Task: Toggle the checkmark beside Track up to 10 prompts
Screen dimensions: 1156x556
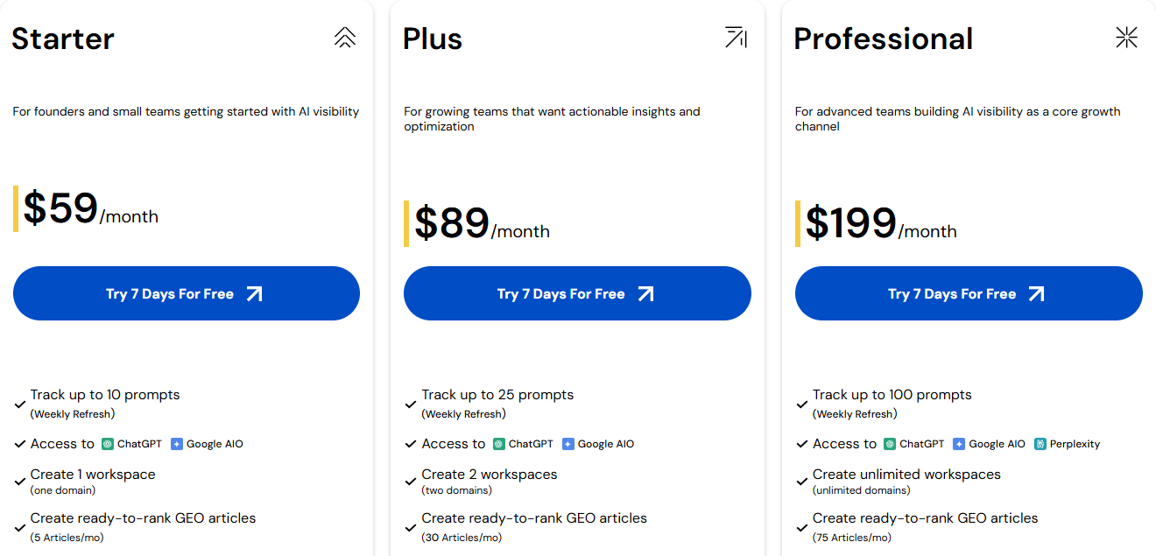Action: (19, 404)
